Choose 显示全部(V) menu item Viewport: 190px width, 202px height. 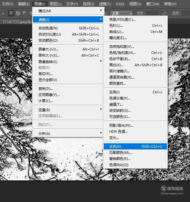click(68, 80)
